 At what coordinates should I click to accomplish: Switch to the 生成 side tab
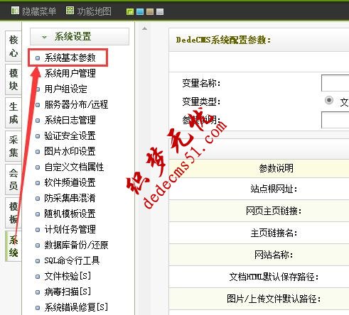pos(14,113)
